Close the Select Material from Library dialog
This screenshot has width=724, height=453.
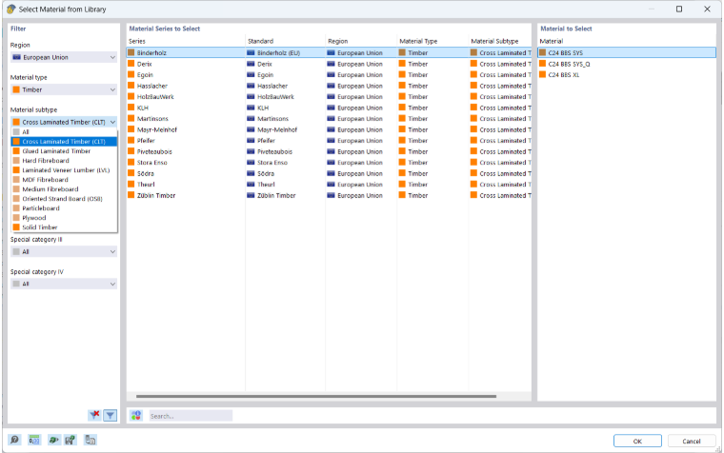click(707, 10)
